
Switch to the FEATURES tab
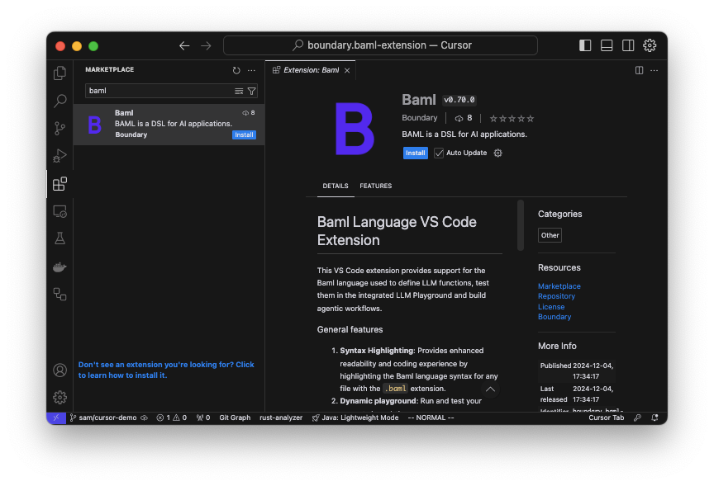(x=376, y=186)
